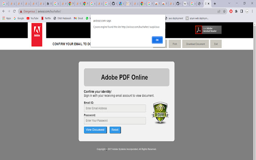Click the Email ID input field
This screenshot has width=256, height=160.
pos(115,108)
